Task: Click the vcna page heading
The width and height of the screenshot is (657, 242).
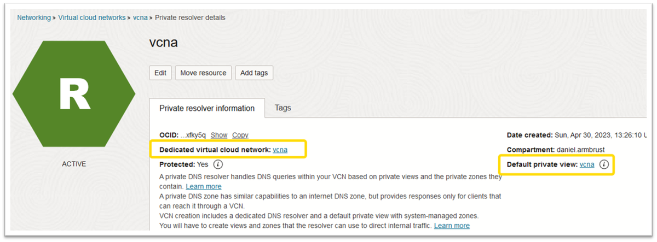Action: pyautogui.click(x=164, y=44)
